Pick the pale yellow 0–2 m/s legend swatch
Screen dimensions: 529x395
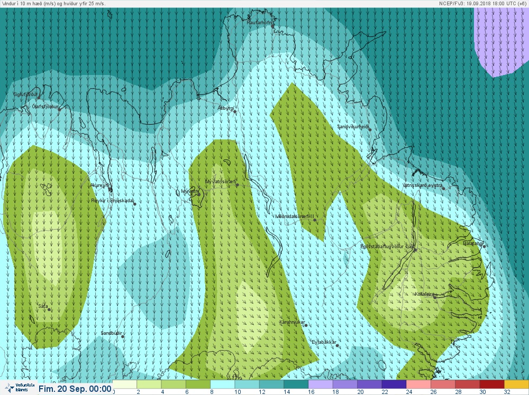pos(124,384)
